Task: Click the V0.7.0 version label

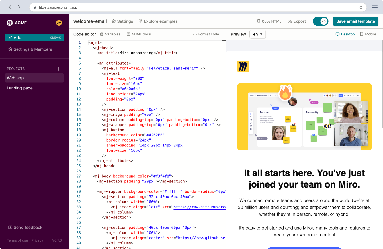Action: [57, 240]
